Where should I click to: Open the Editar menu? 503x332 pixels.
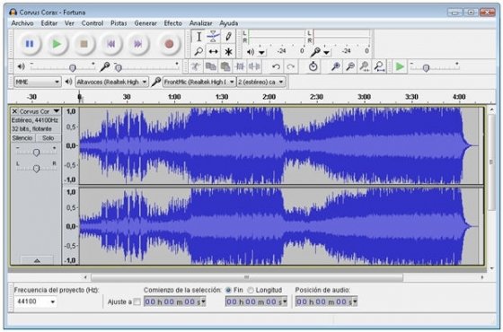point(49,23)
